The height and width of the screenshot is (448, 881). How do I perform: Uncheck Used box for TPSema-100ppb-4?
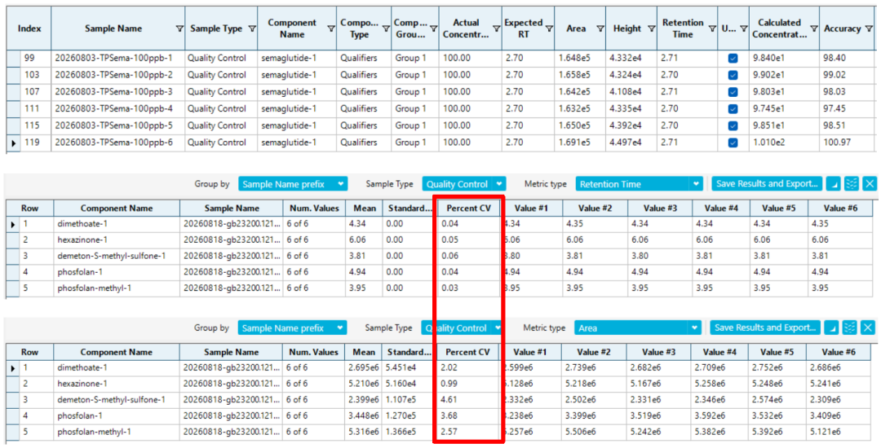733,109
